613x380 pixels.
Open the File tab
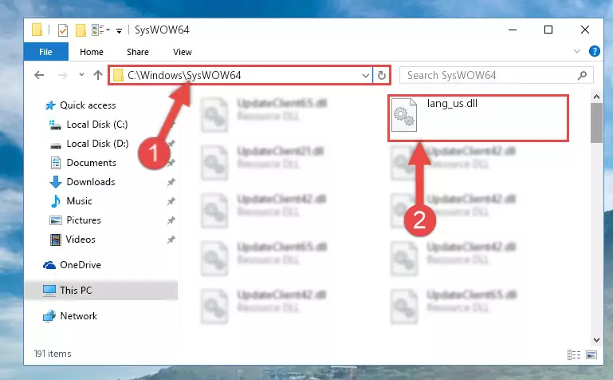click(45, 52)
